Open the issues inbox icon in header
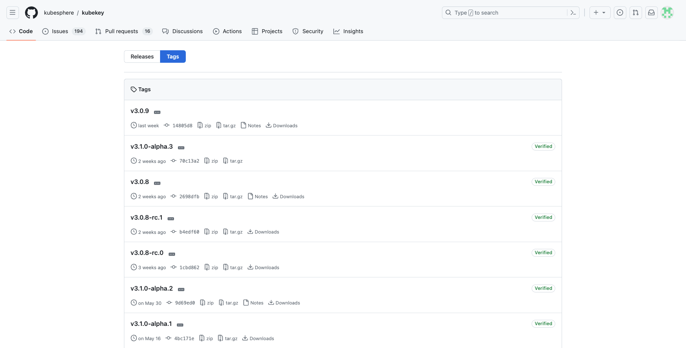This screenshot has height=348, width=686. [x=620, y=13]
